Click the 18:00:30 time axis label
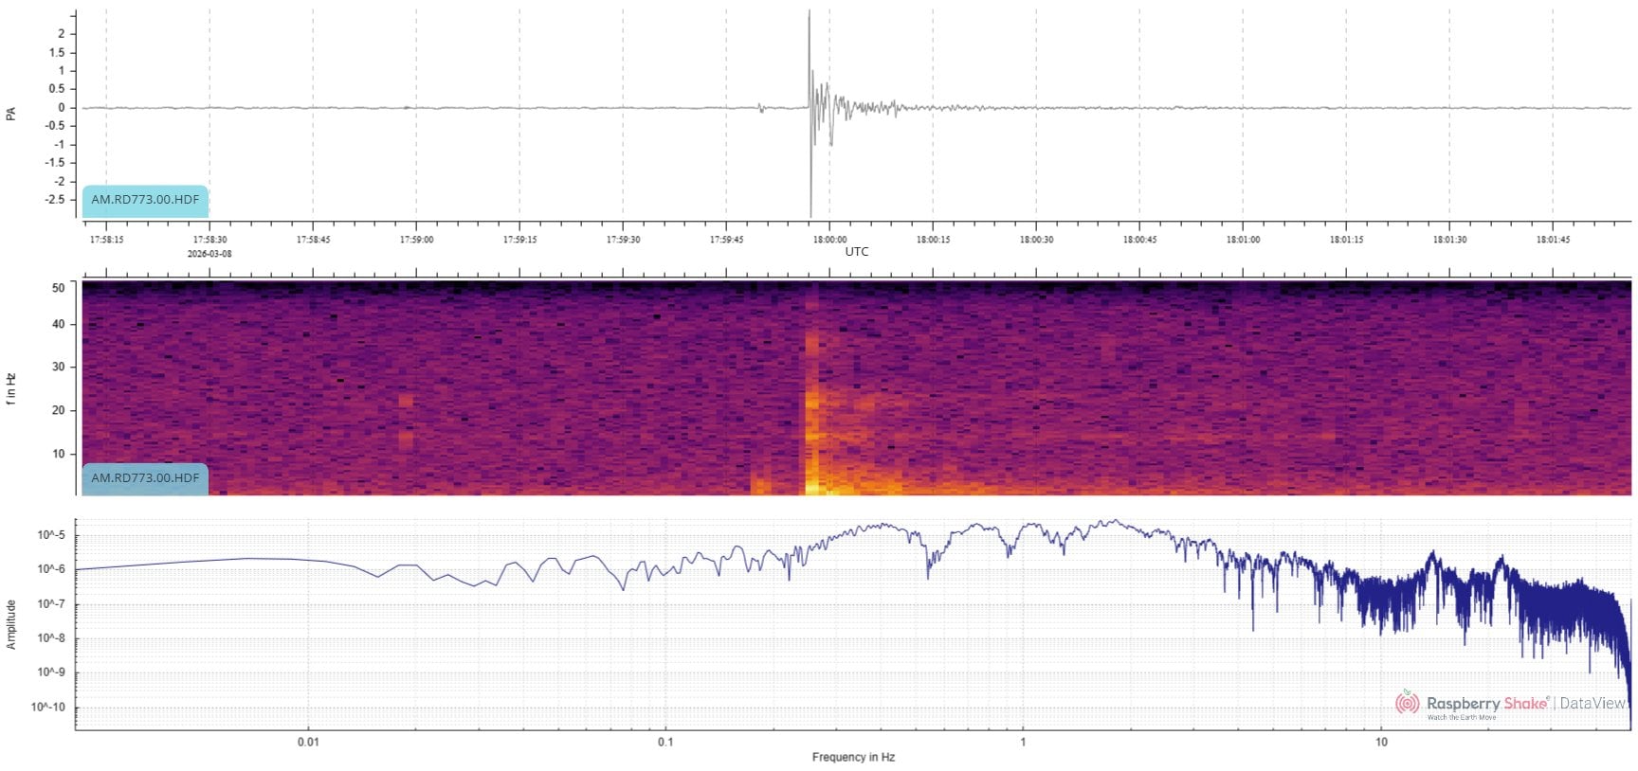 1036,240
